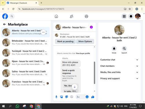Image resolution: width=145 pixels, height=109 pixels.
Task: Go to the Home feed icon
Action: click(56, 16)
